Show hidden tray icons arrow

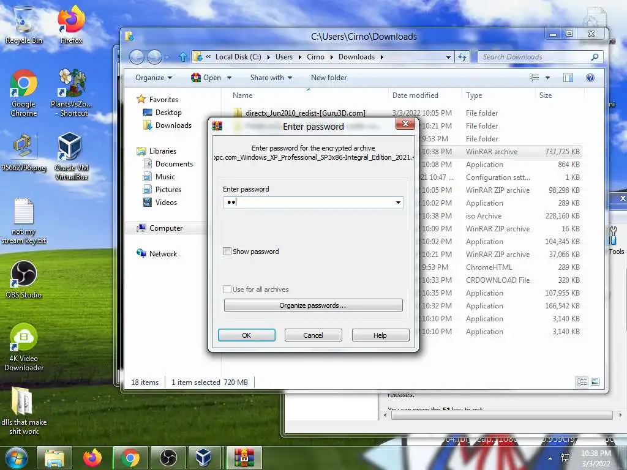pos(550,458)
